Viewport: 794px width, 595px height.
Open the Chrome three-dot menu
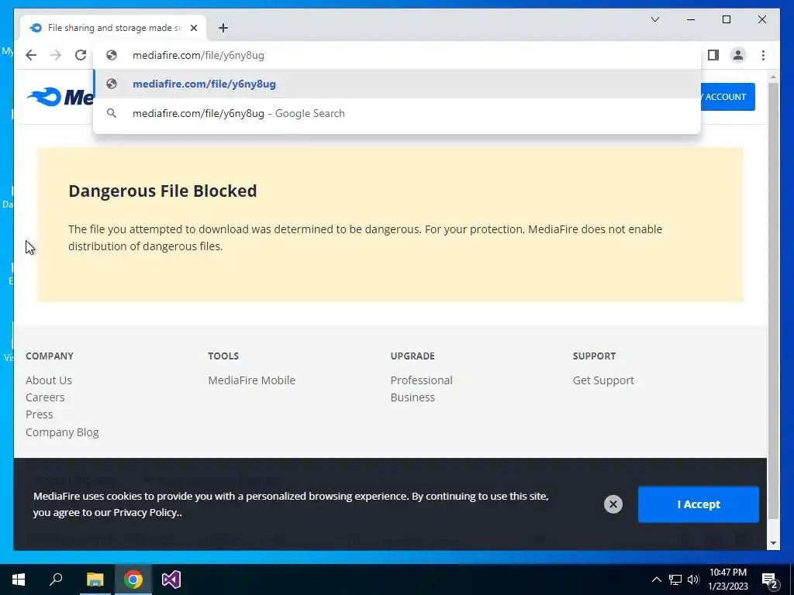click(763, 55)
